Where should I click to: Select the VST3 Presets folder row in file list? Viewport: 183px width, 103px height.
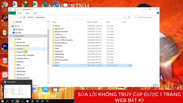click(92, 57)
